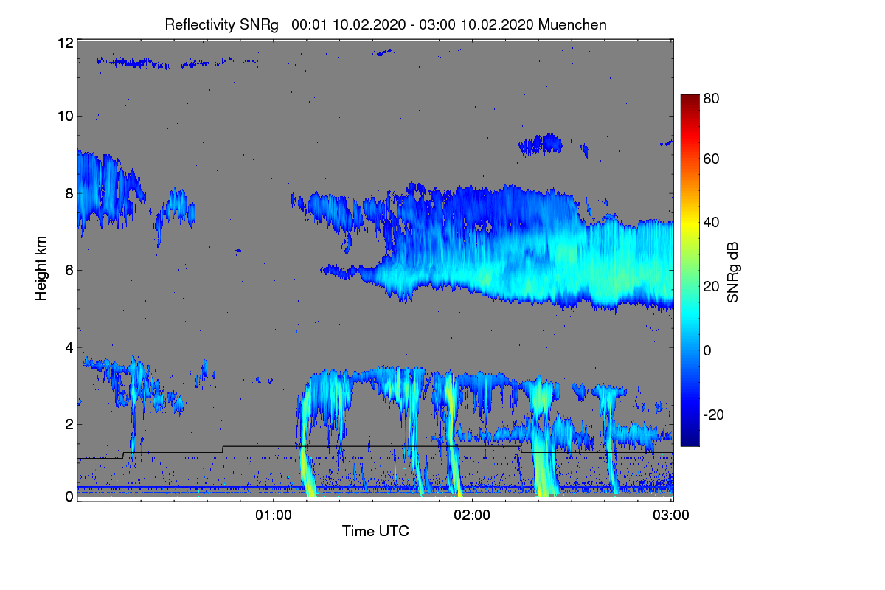
Task: Click the colorbar value -20
Action: pos(713,414)
